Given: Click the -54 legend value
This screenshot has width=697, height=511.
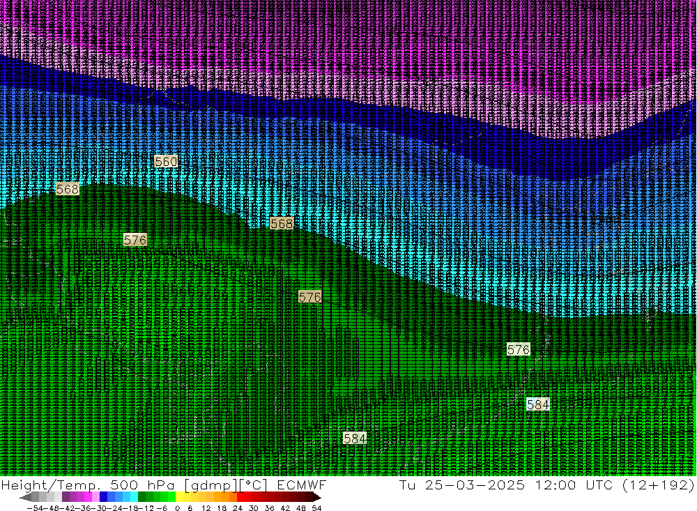Looking at the screenshot, I should (35, 508).
